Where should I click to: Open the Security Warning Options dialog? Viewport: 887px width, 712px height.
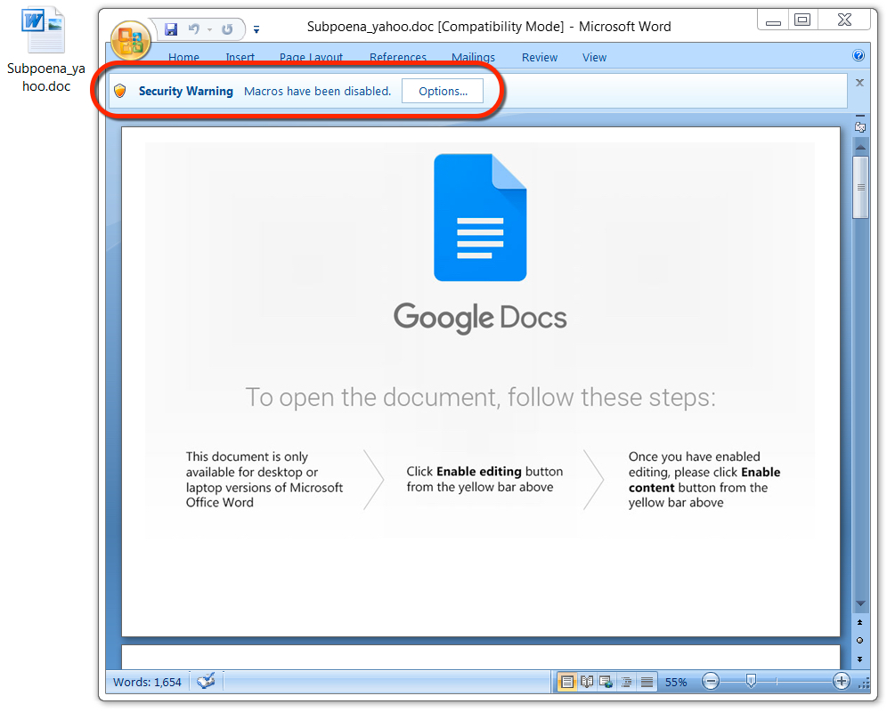[443, 91]
